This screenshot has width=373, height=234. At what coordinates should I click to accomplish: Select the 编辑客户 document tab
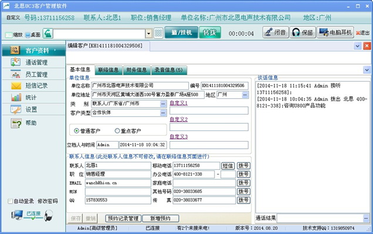[x=108, y=46]
